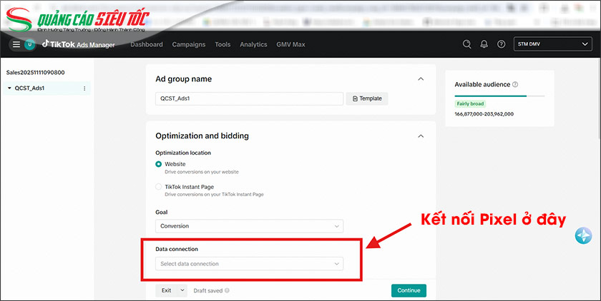Select the Website optimization location
Screen dimensions: 601x301
pyautogui.click(x=159, y=164)
